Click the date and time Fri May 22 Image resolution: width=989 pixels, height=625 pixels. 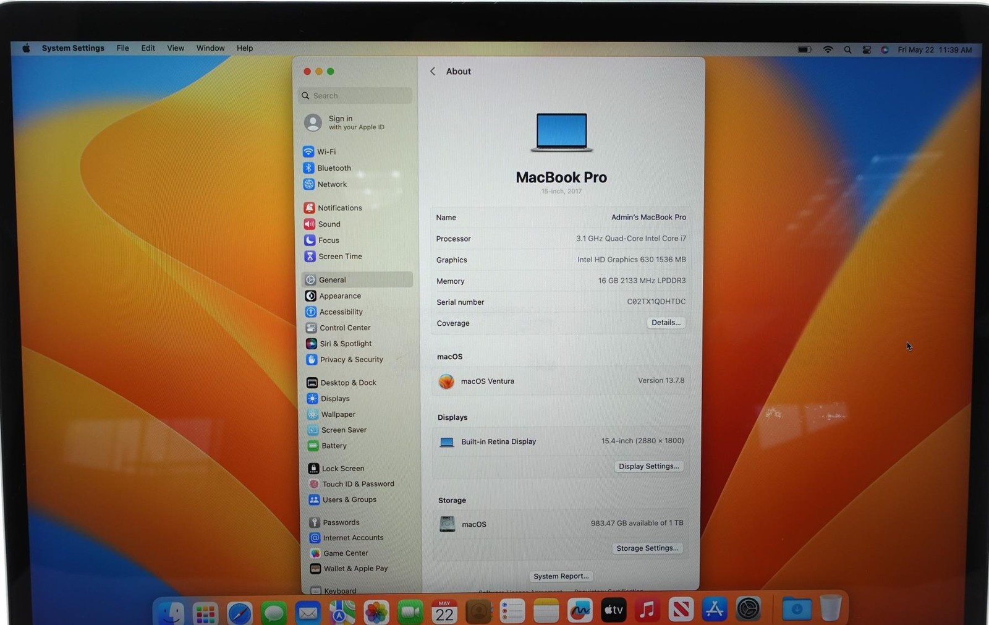pos(935,50)
